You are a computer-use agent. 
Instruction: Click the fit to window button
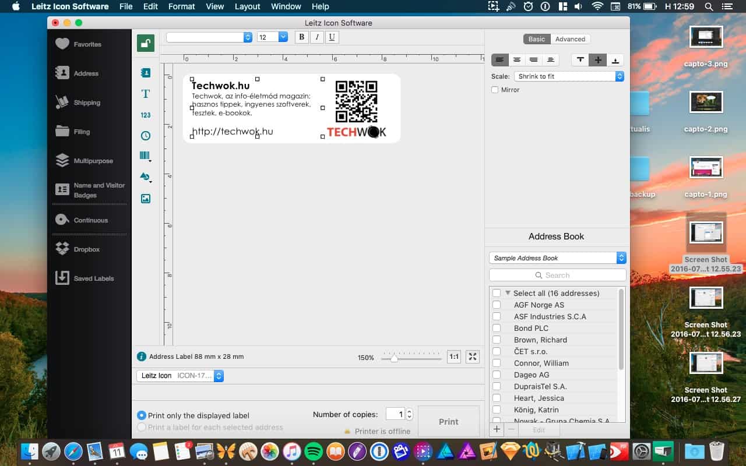[x=473, y=357]
